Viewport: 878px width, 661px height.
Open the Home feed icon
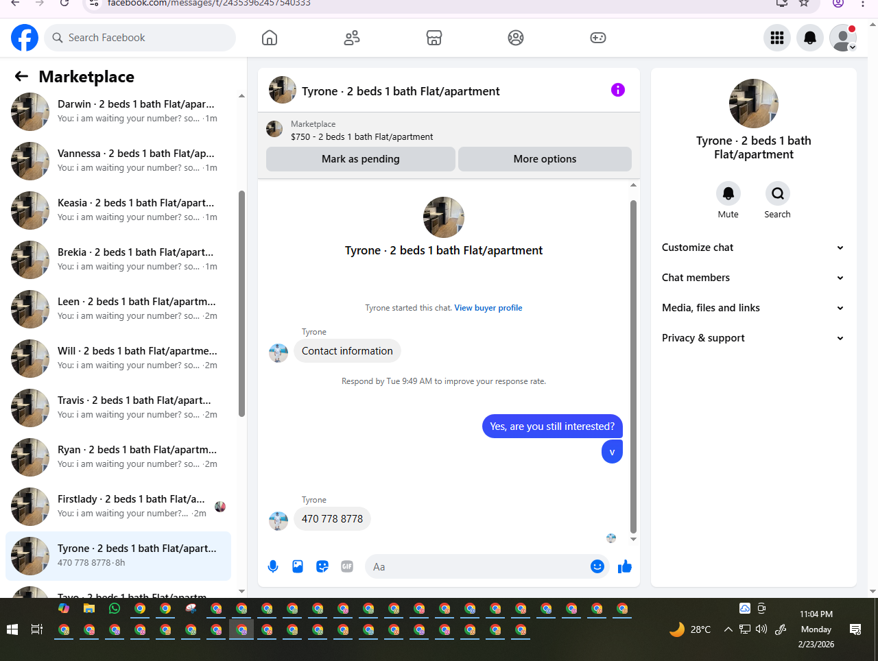pos(270,38)
